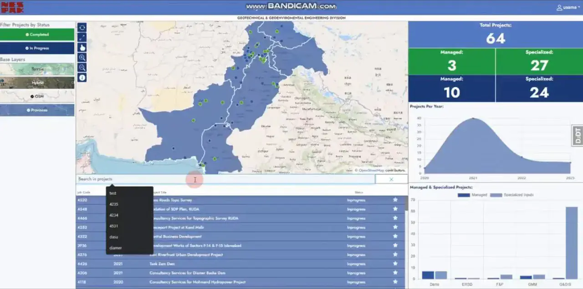Select 'Consultancy Services for Mohmand Hydropower Project' row
583x289 pixels.
[x=240, y=282]
